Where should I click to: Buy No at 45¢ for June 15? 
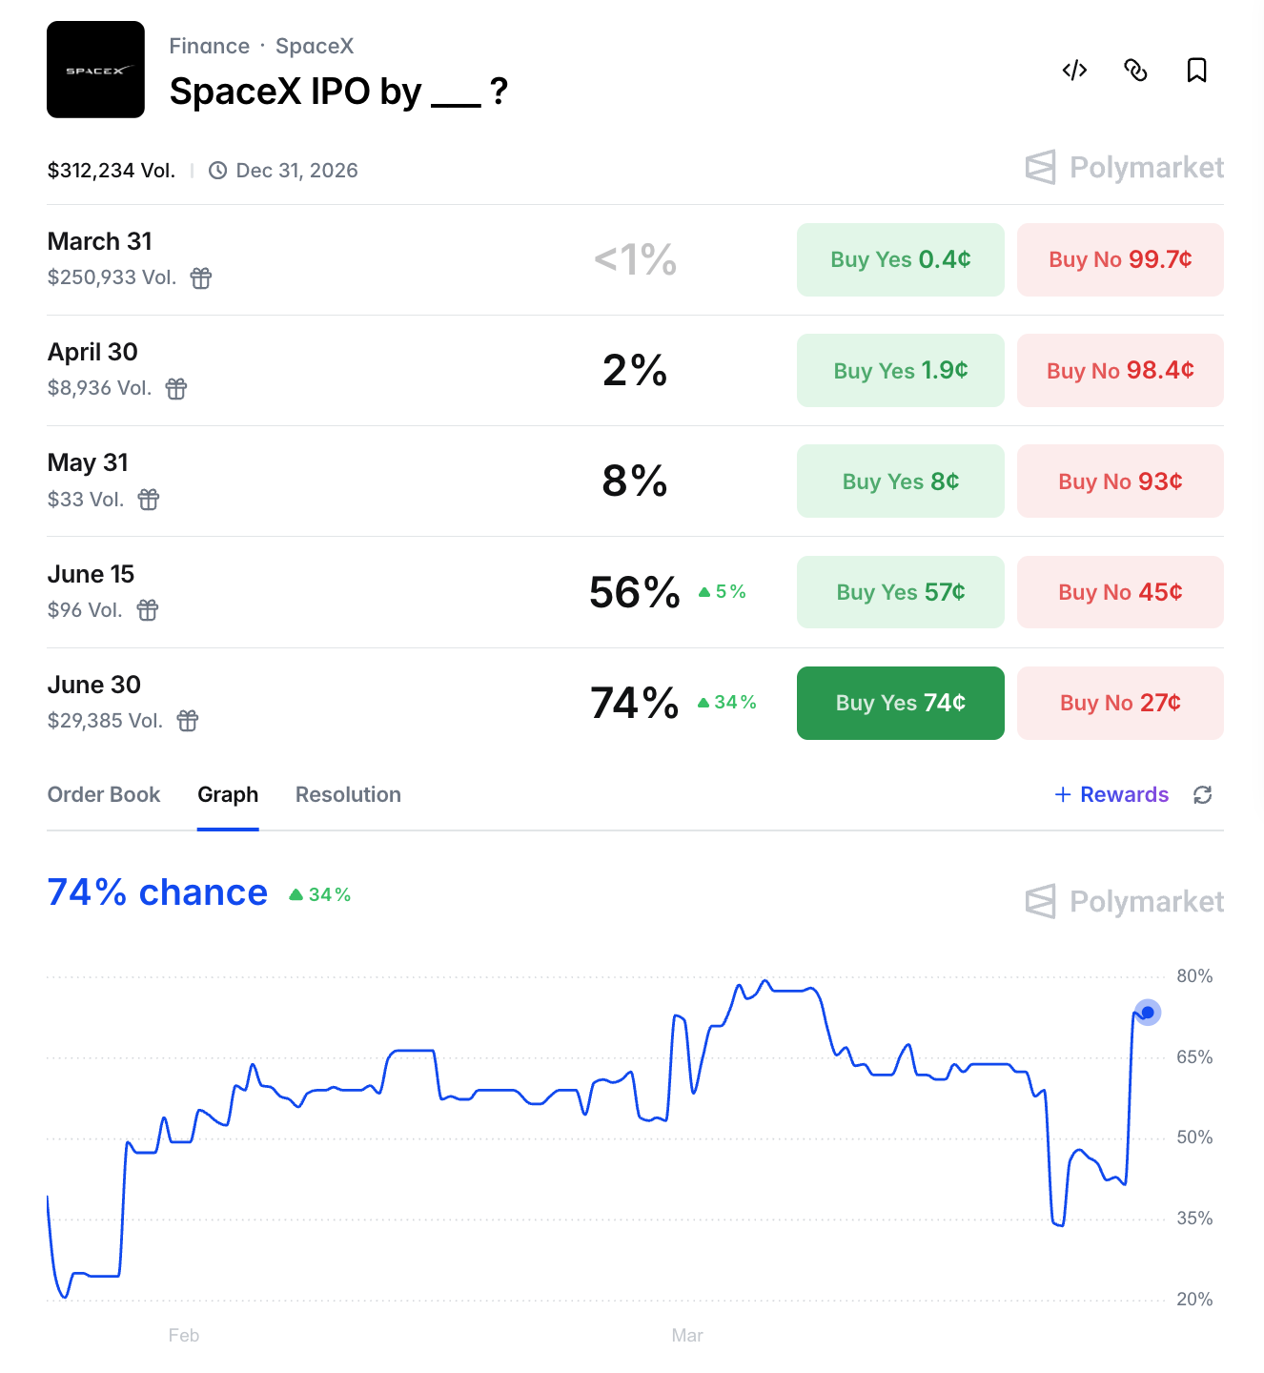(1120, 592)
